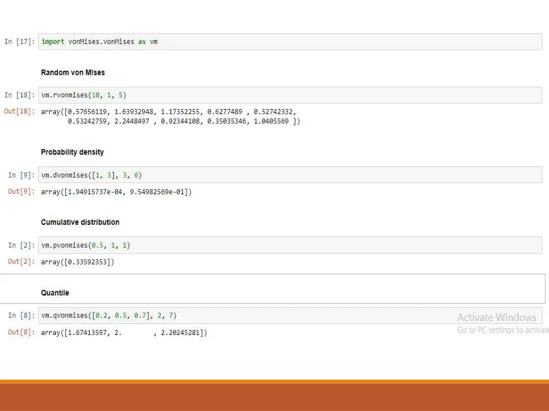Click the import vonMises code cell
549x411 pixels.
pyautogui.click(x=290, y=42)
